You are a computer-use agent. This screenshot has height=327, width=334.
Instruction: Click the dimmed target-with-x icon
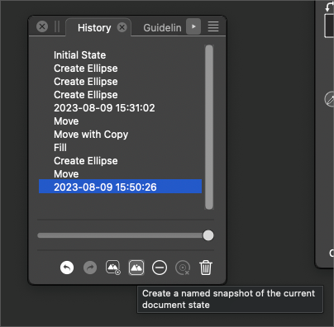[183, 268]
